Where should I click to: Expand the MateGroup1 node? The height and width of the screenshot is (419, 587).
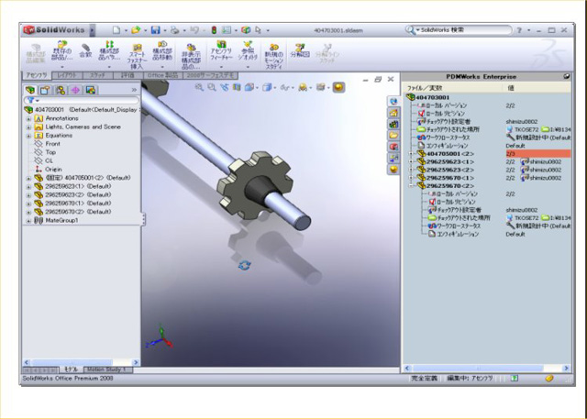coord(28,220)
